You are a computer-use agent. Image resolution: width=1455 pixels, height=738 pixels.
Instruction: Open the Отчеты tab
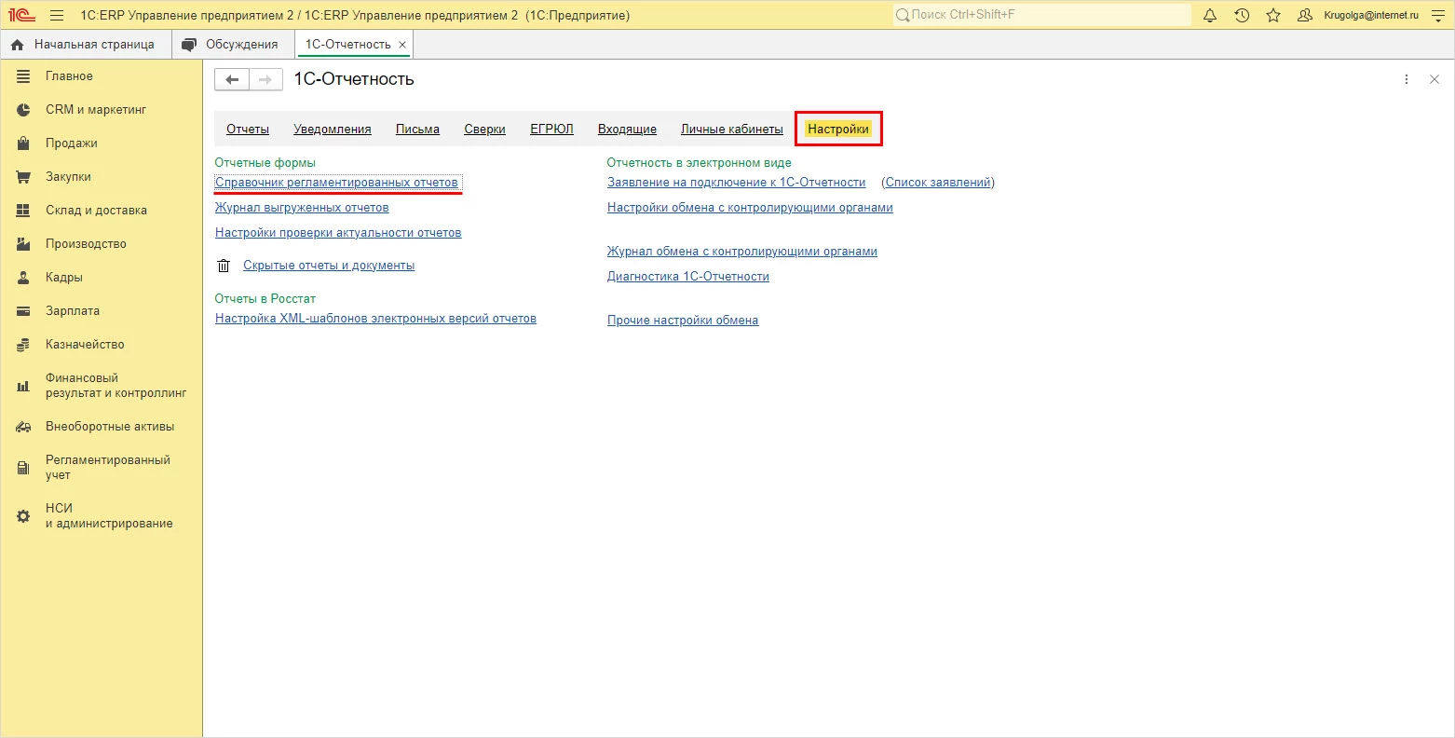248,130
